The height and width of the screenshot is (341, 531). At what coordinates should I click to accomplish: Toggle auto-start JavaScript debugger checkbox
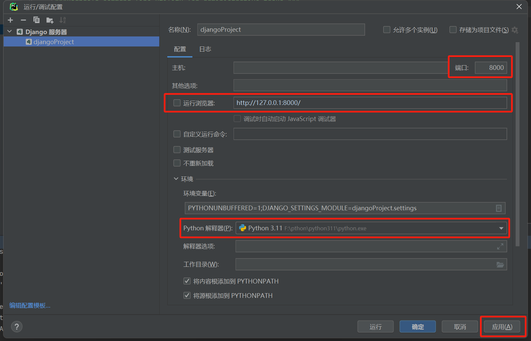[x=237, y=119]
